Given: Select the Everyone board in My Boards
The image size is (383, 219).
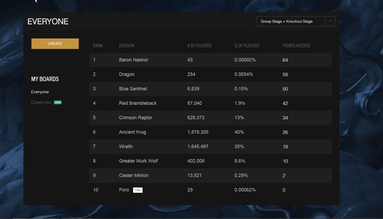Looking at the screenshot, I should coord(40,92).
